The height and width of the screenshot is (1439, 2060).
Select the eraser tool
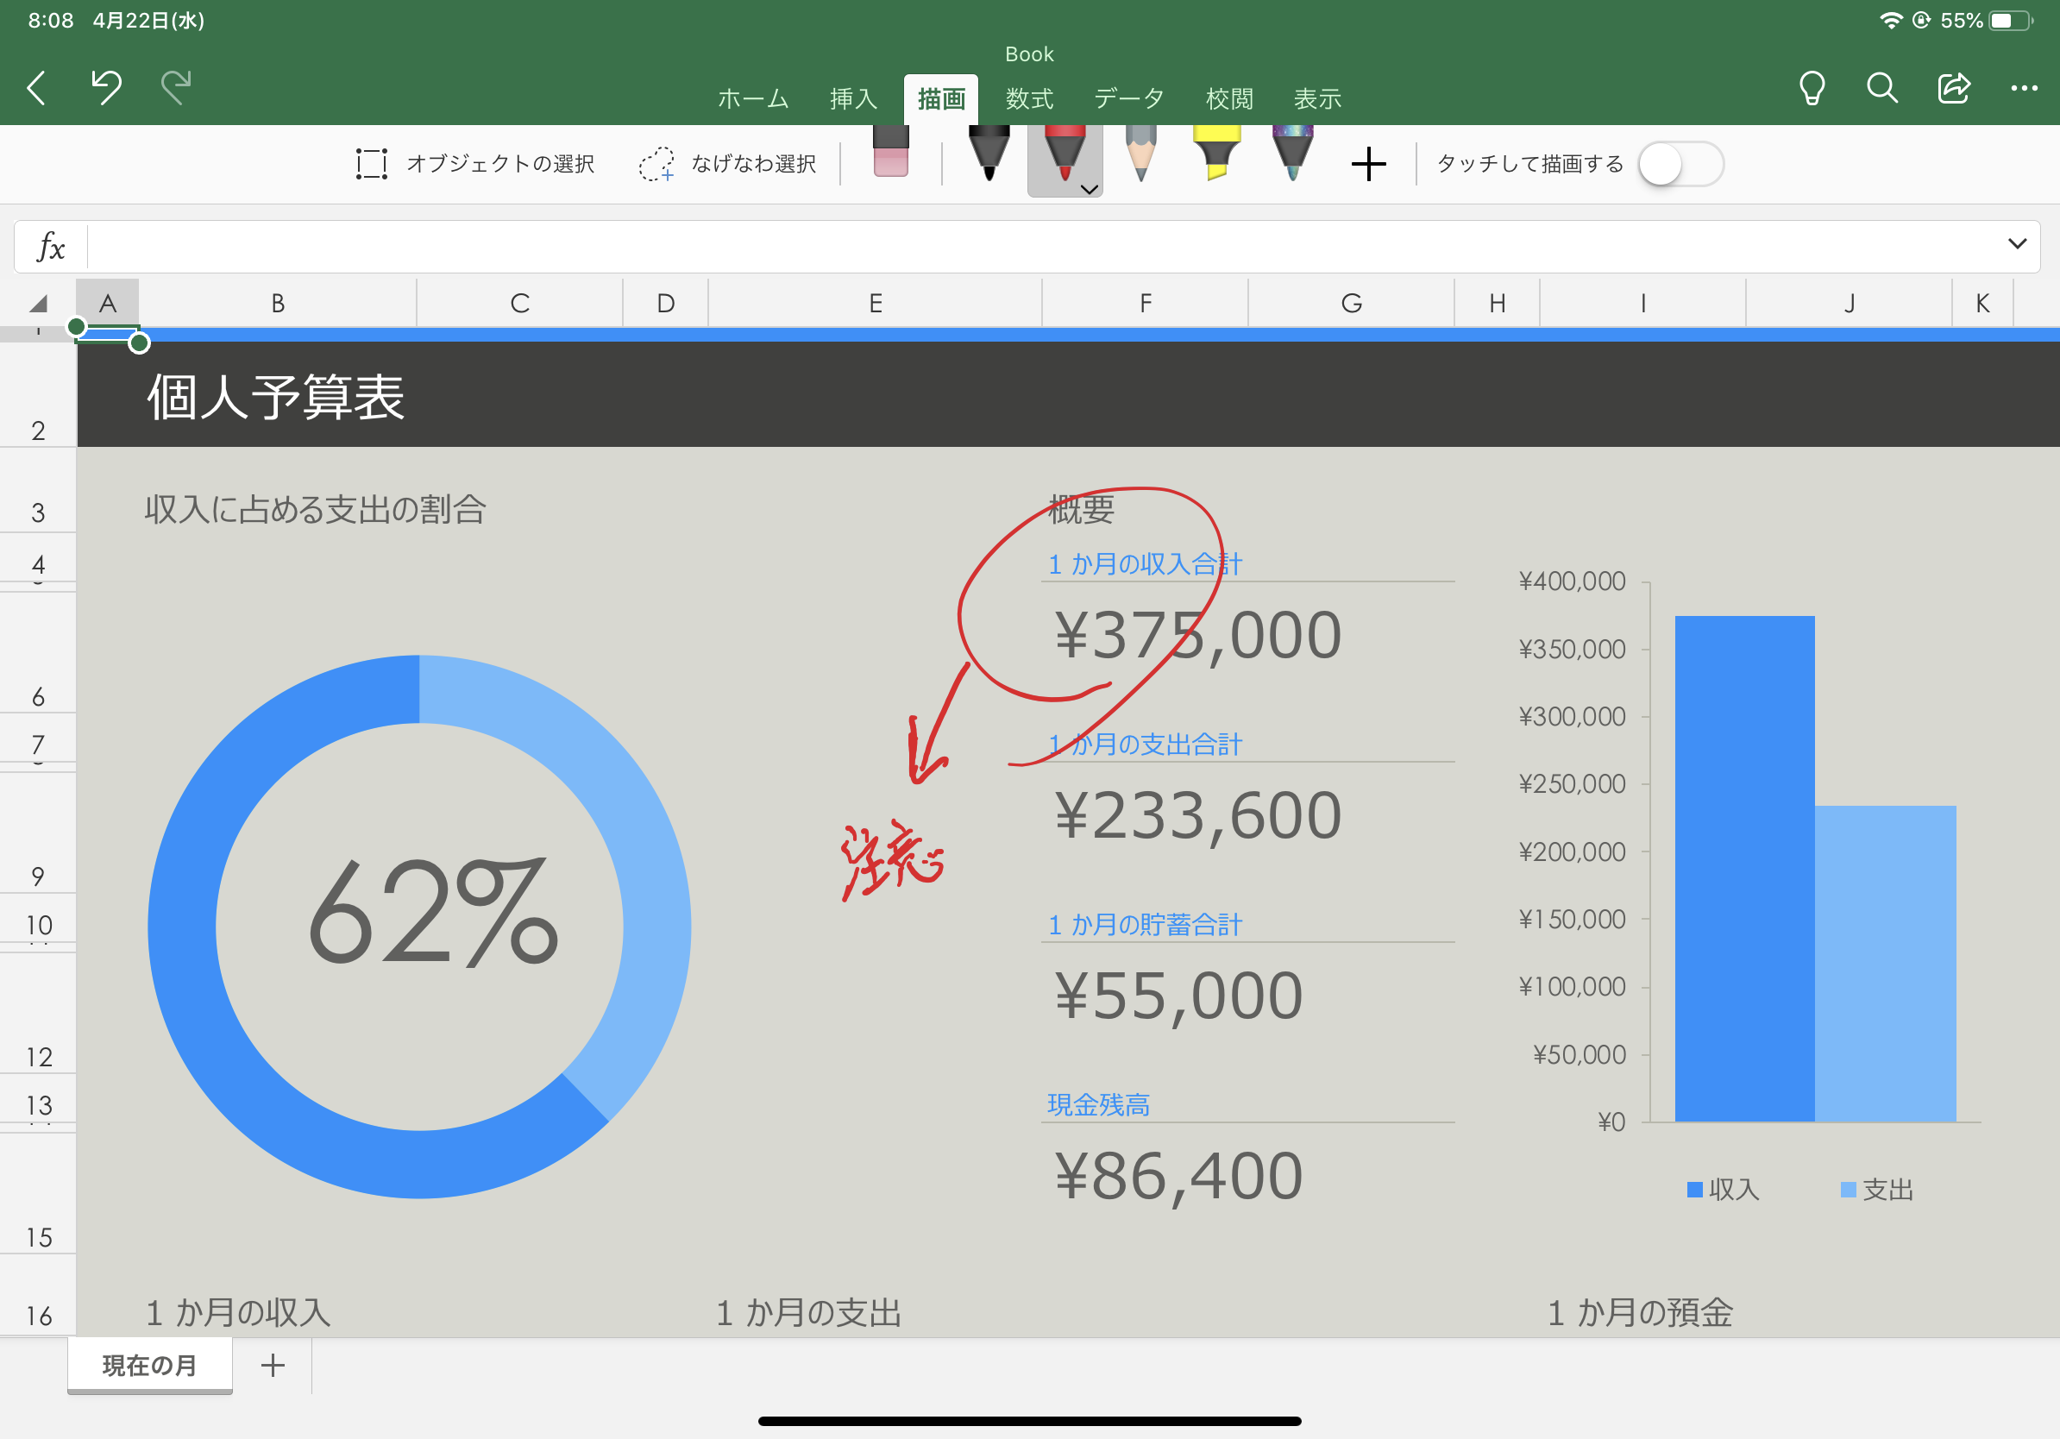890,153
